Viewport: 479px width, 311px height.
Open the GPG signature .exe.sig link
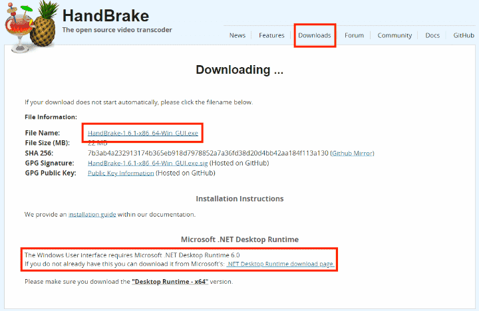pyautogui.click(x=148, y=163)
